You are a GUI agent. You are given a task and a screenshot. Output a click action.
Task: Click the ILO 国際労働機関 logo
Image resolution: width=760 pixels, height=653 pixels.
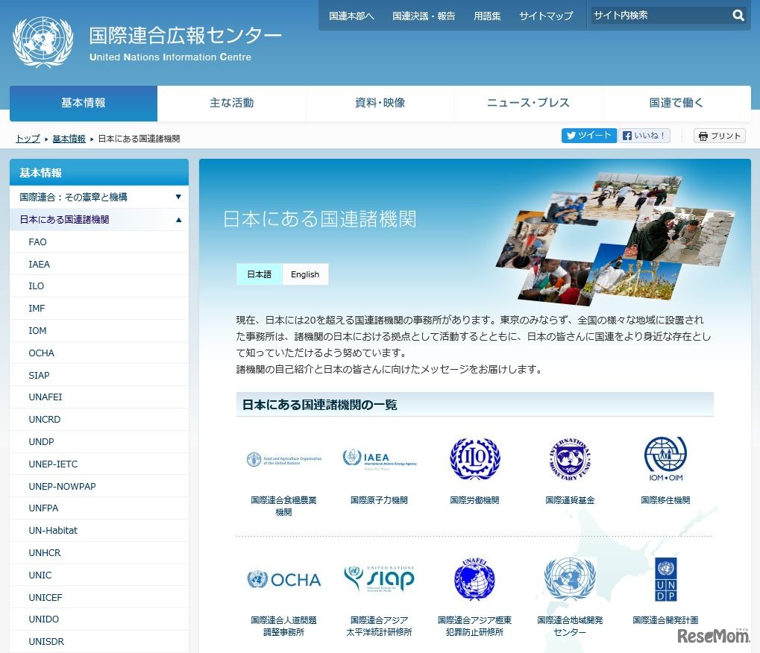pyautogui.click(x=474, y=458)
